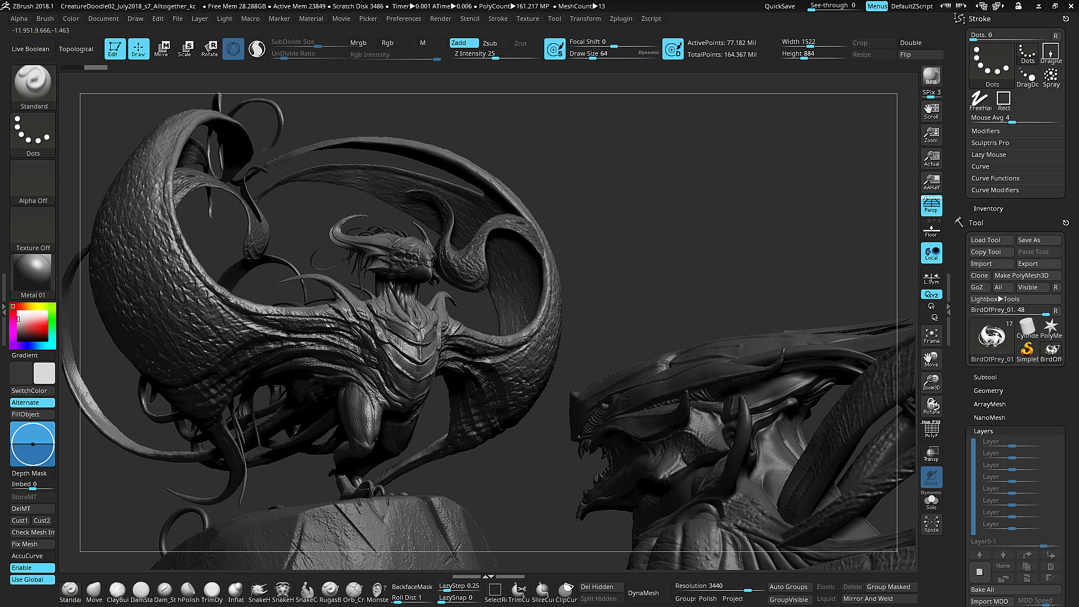Open the Preferences menu
The width and height of the screenshot is (1079, 607).
403,19
